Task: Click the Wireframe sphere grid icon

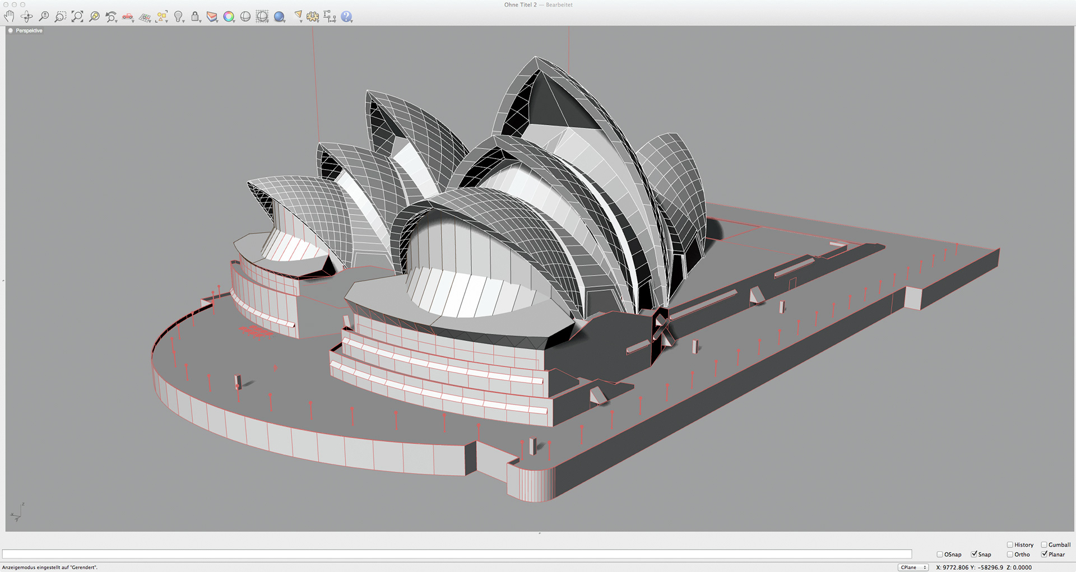Action: [262, 17]
